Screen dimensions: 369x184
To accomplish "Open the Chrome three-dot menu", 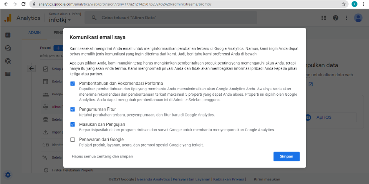I will click(x=364, y=4).
